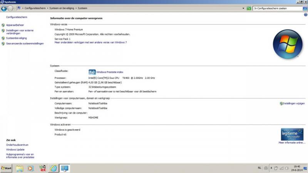This screenshot has width=308, height=173.
Task: Click the Systeem breadcrumb in address bar
Action: point(82,8)
